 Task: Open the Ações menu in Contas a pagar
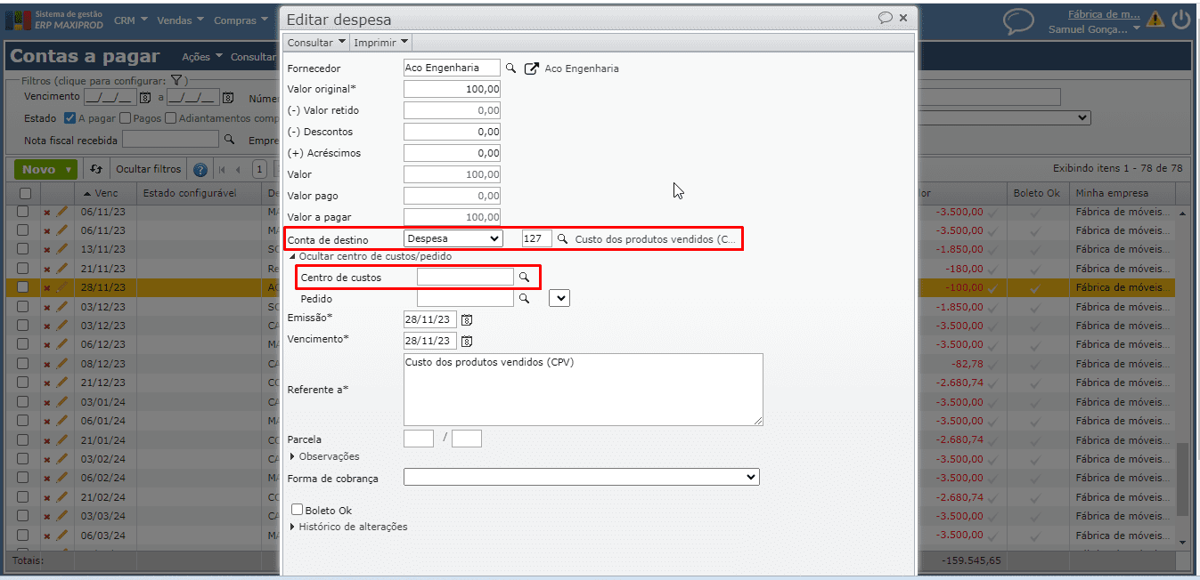[x=202, y=57]
